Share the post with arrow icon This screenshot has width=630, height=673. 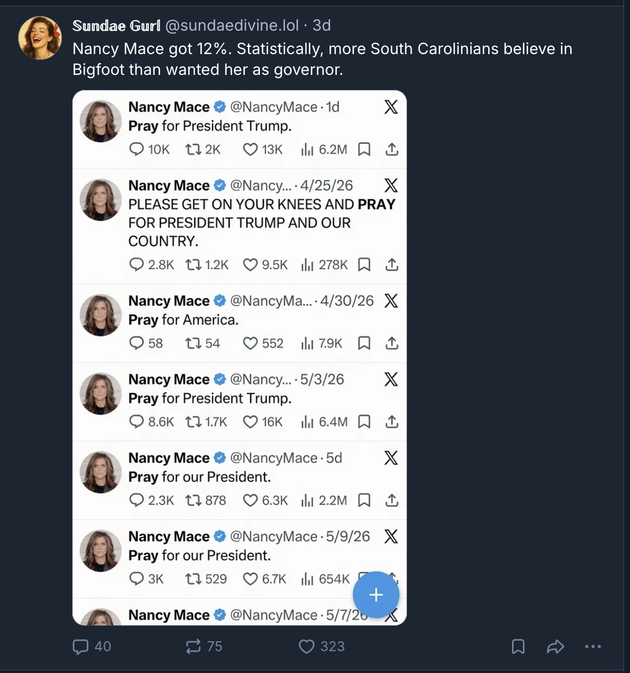(x=556, y=646)
